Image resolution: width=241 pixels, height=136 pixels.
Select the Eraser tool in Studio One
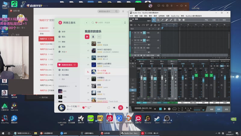(167, 20)
